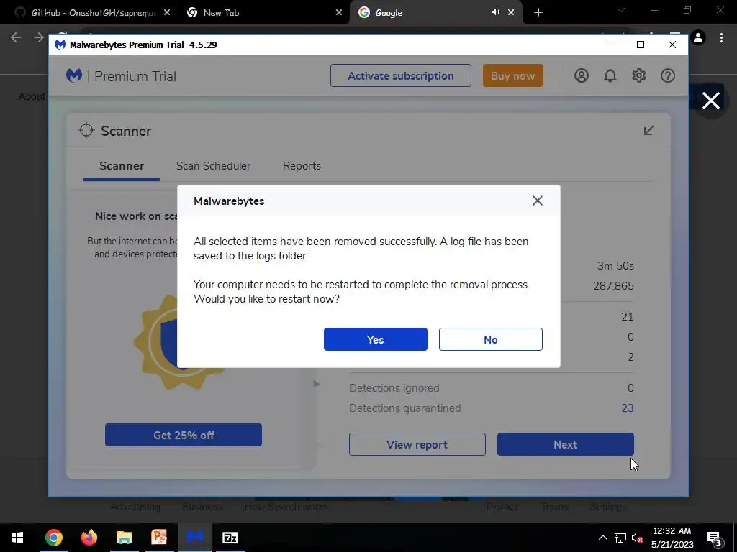Select the Google browser tab
Screen dimensions: 737x552
coord(425,13)
